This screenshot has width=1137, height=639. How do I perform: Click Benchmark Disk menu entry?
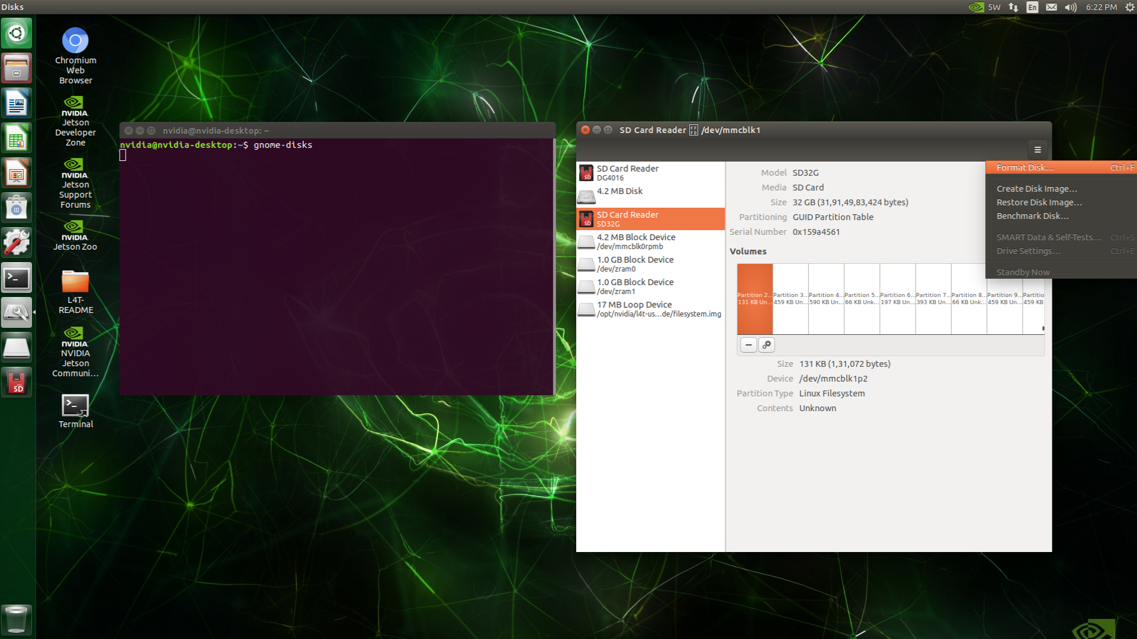coord(1032,216)
